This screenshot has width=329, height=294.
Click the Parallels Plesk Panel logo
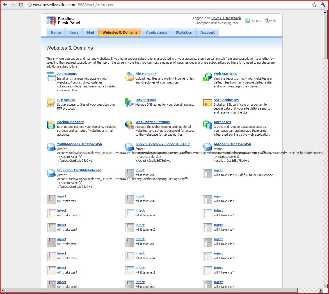coord(63,21)
